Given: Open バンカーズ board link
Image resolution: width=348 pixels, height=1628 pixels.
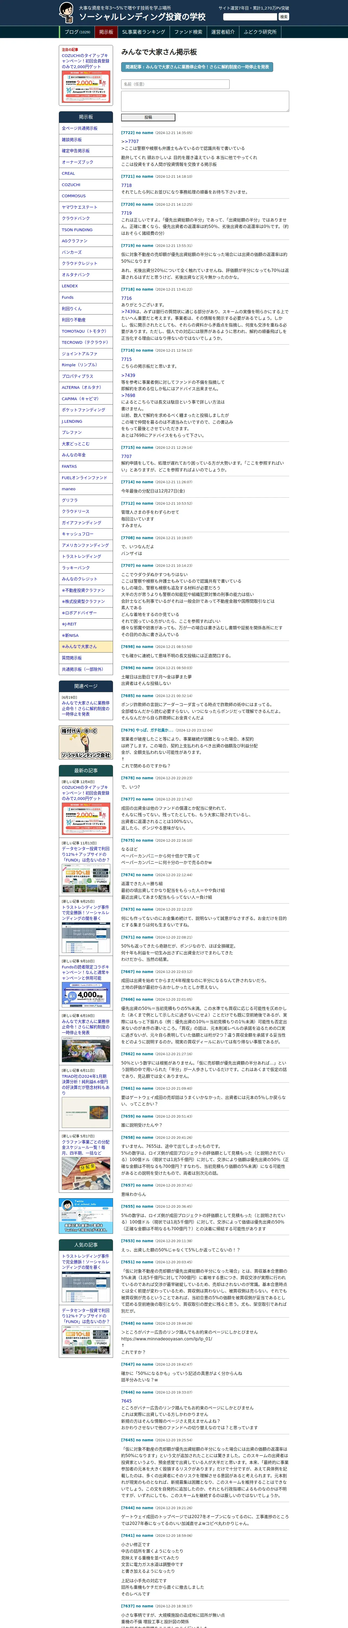Looking at the screenshot, I should [x=86, y=252].
